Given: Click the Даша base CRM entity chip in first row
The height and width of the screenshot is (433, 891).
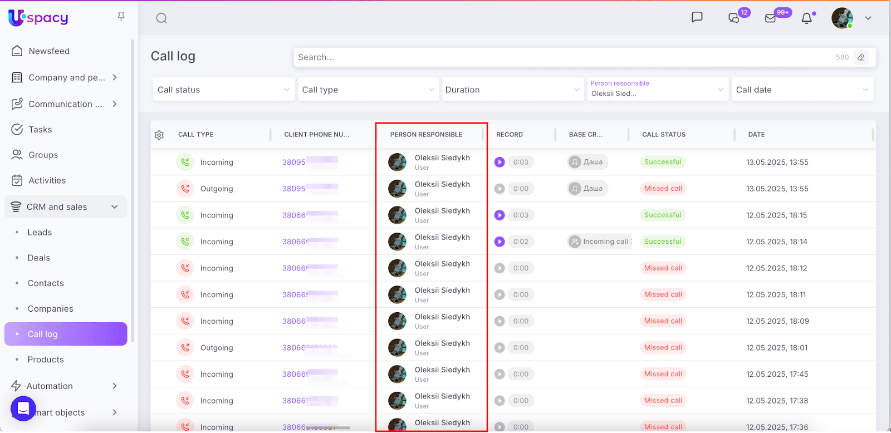Looking at the screenshot, I should (x=588, y=162).
